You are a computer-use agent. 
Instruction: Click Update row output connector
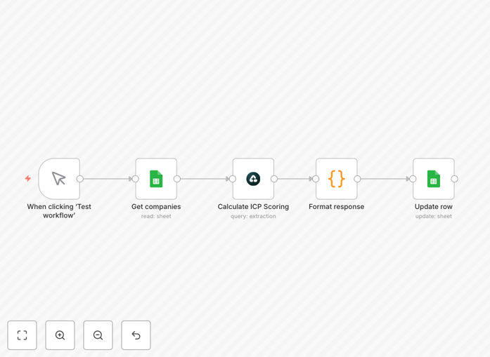[x=455, y=179]
